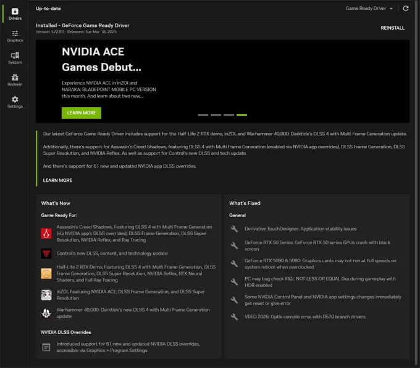Go to second banner carousel slide indicator
Image resolution: width=420 pixels, height=368 pixels.
tap(216, 115)
